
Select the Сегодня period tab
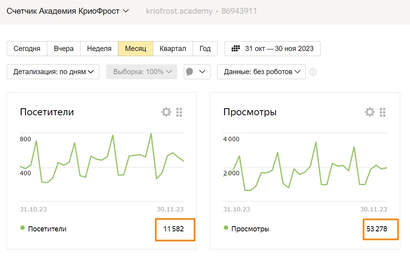[x=27, y=49]
